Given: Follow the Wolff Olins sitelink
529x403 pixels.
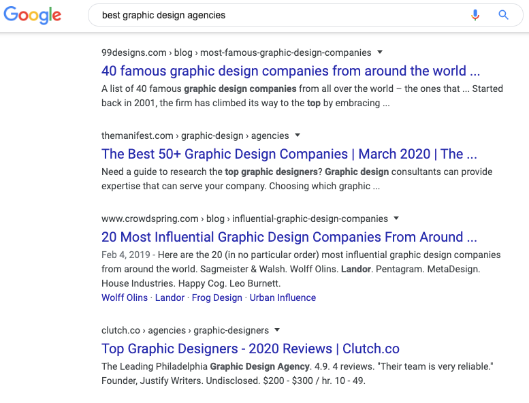Looking at the screenshot, I should 125,297.
